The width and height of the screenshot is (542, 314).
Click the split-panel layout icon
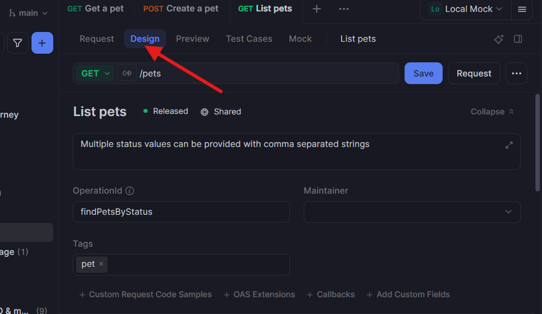pos(518,39)
